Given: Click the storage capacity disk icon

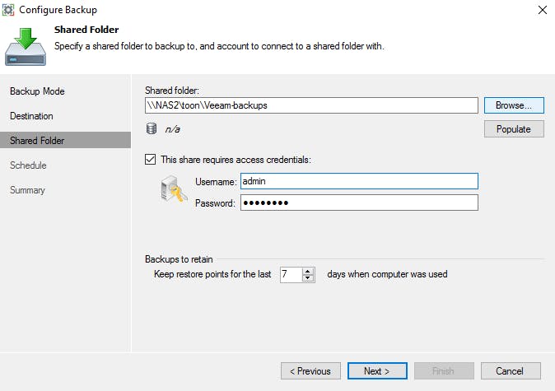Looking at the screenshot, I should 151,128.
